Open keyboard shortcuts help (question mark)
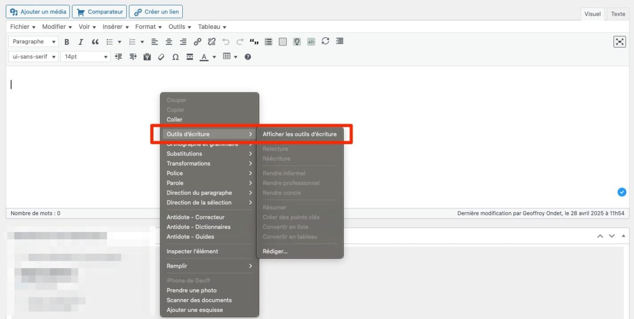 248,57
